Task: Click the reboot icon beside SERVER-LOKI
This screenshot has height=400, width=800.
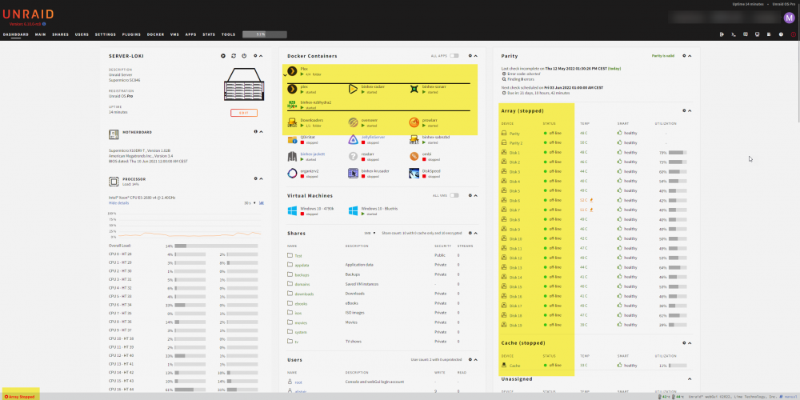Action: point(234,56)
